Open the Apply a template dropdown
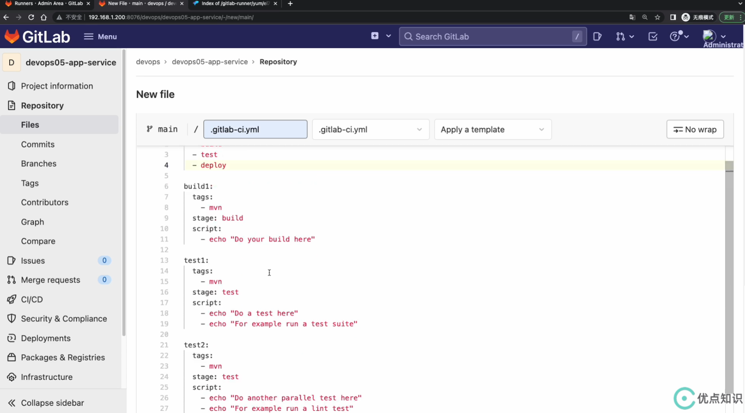 click(x=492, y=129)
